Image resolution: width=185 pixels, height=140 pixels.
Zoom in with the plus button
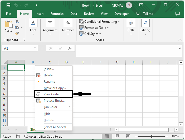(x=167, y=136)
